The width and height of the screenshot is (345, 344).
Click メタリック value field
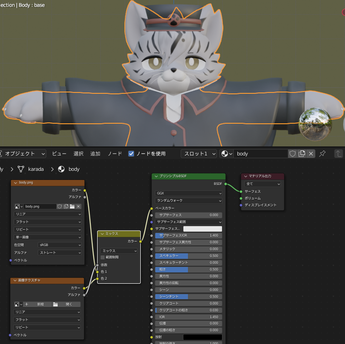tap(188, 249)
